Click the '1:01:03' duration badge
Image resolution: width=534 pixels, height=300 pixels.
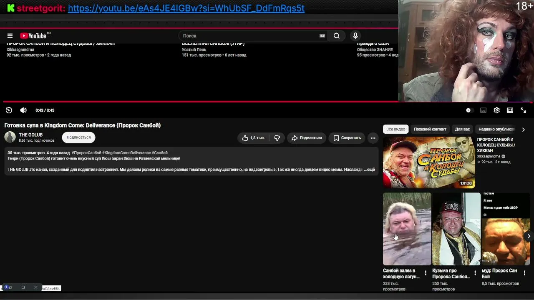466,183
